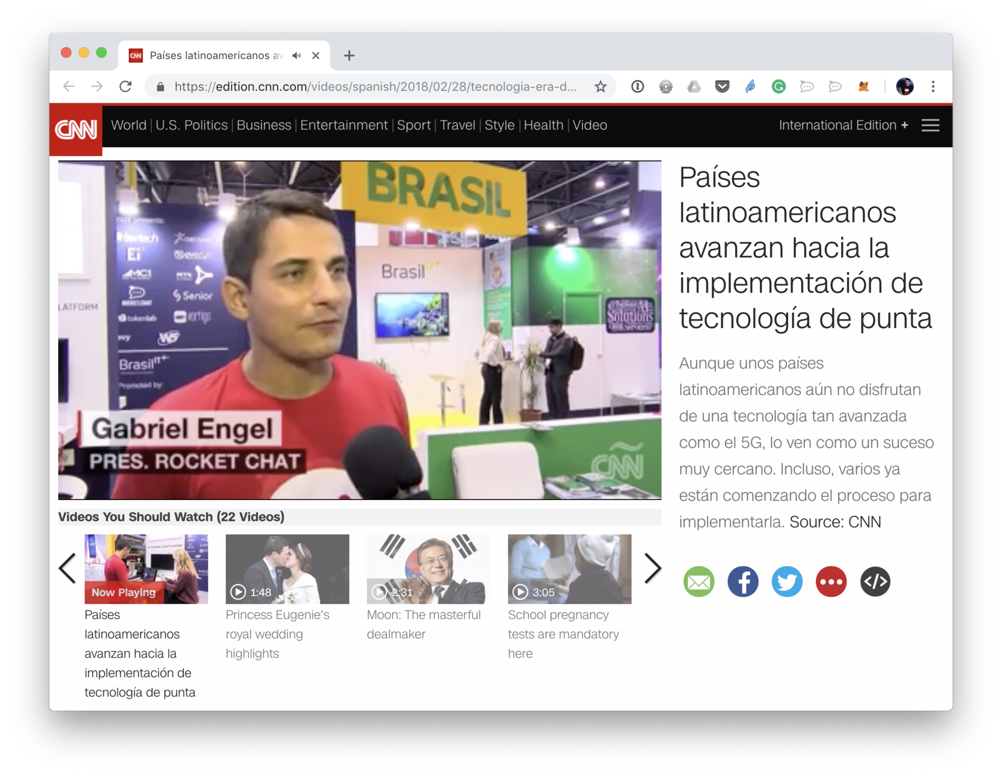Open the Pocket extension

coord(722,87)
